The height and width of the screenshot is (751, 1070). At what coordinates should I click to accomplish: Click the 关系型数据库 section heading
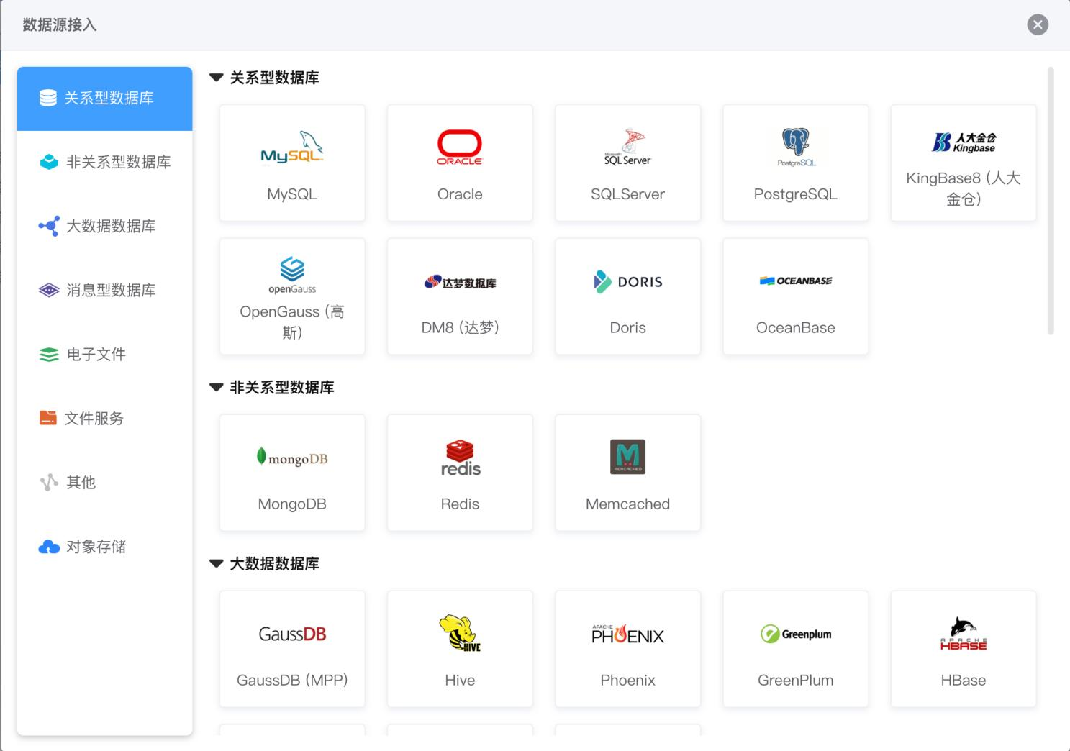coord(274,78)
